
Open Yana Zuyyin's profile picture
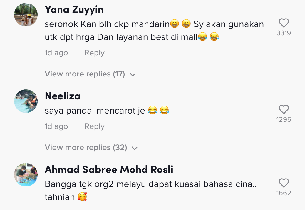coord(26,15)
